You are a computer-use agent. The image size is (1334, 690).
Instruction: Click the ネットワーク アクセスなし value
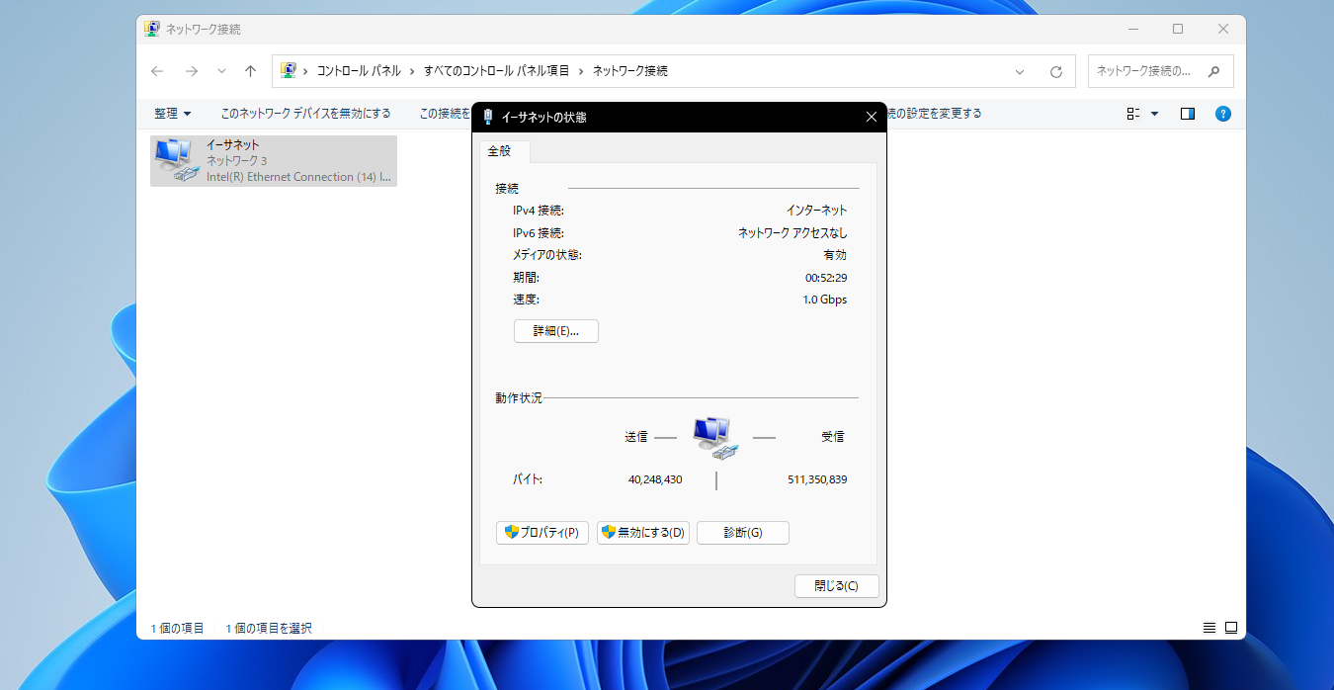point(793,233)
